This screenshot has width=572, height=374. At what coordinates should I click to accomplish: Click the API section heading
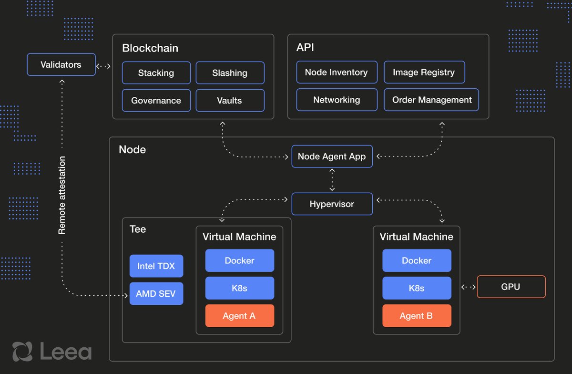click(305, 48)
